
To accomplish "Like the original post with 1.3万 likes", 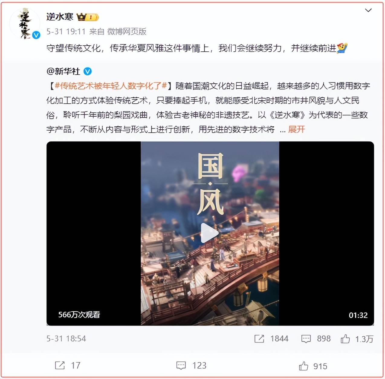I will point(345,339).
